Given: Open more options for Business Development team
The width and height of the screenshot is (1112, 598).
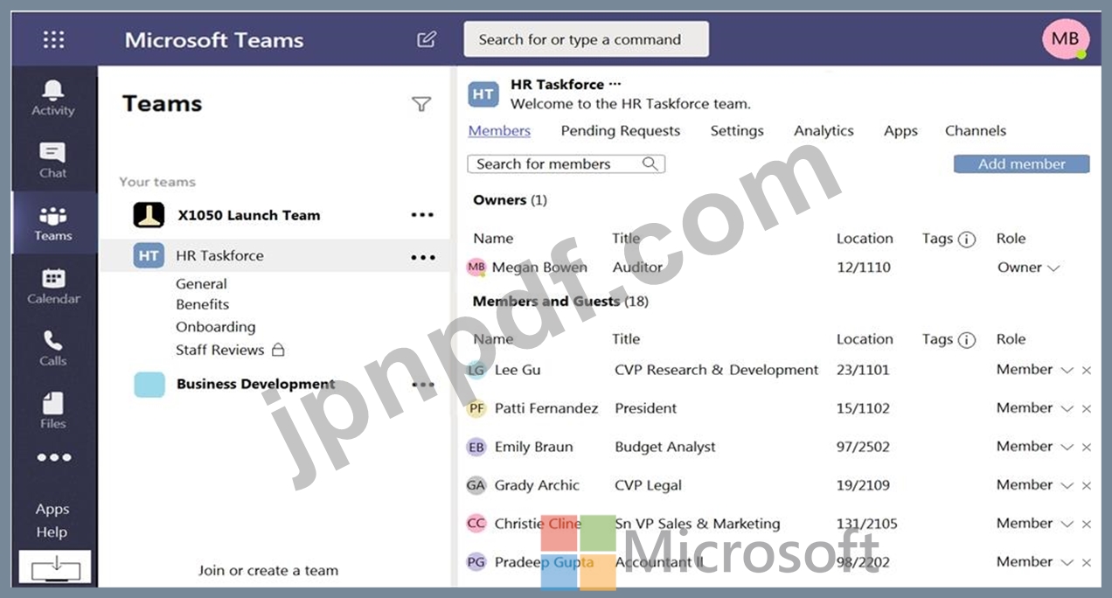Looking at the screenshot, I should click(x=423, y=385).
